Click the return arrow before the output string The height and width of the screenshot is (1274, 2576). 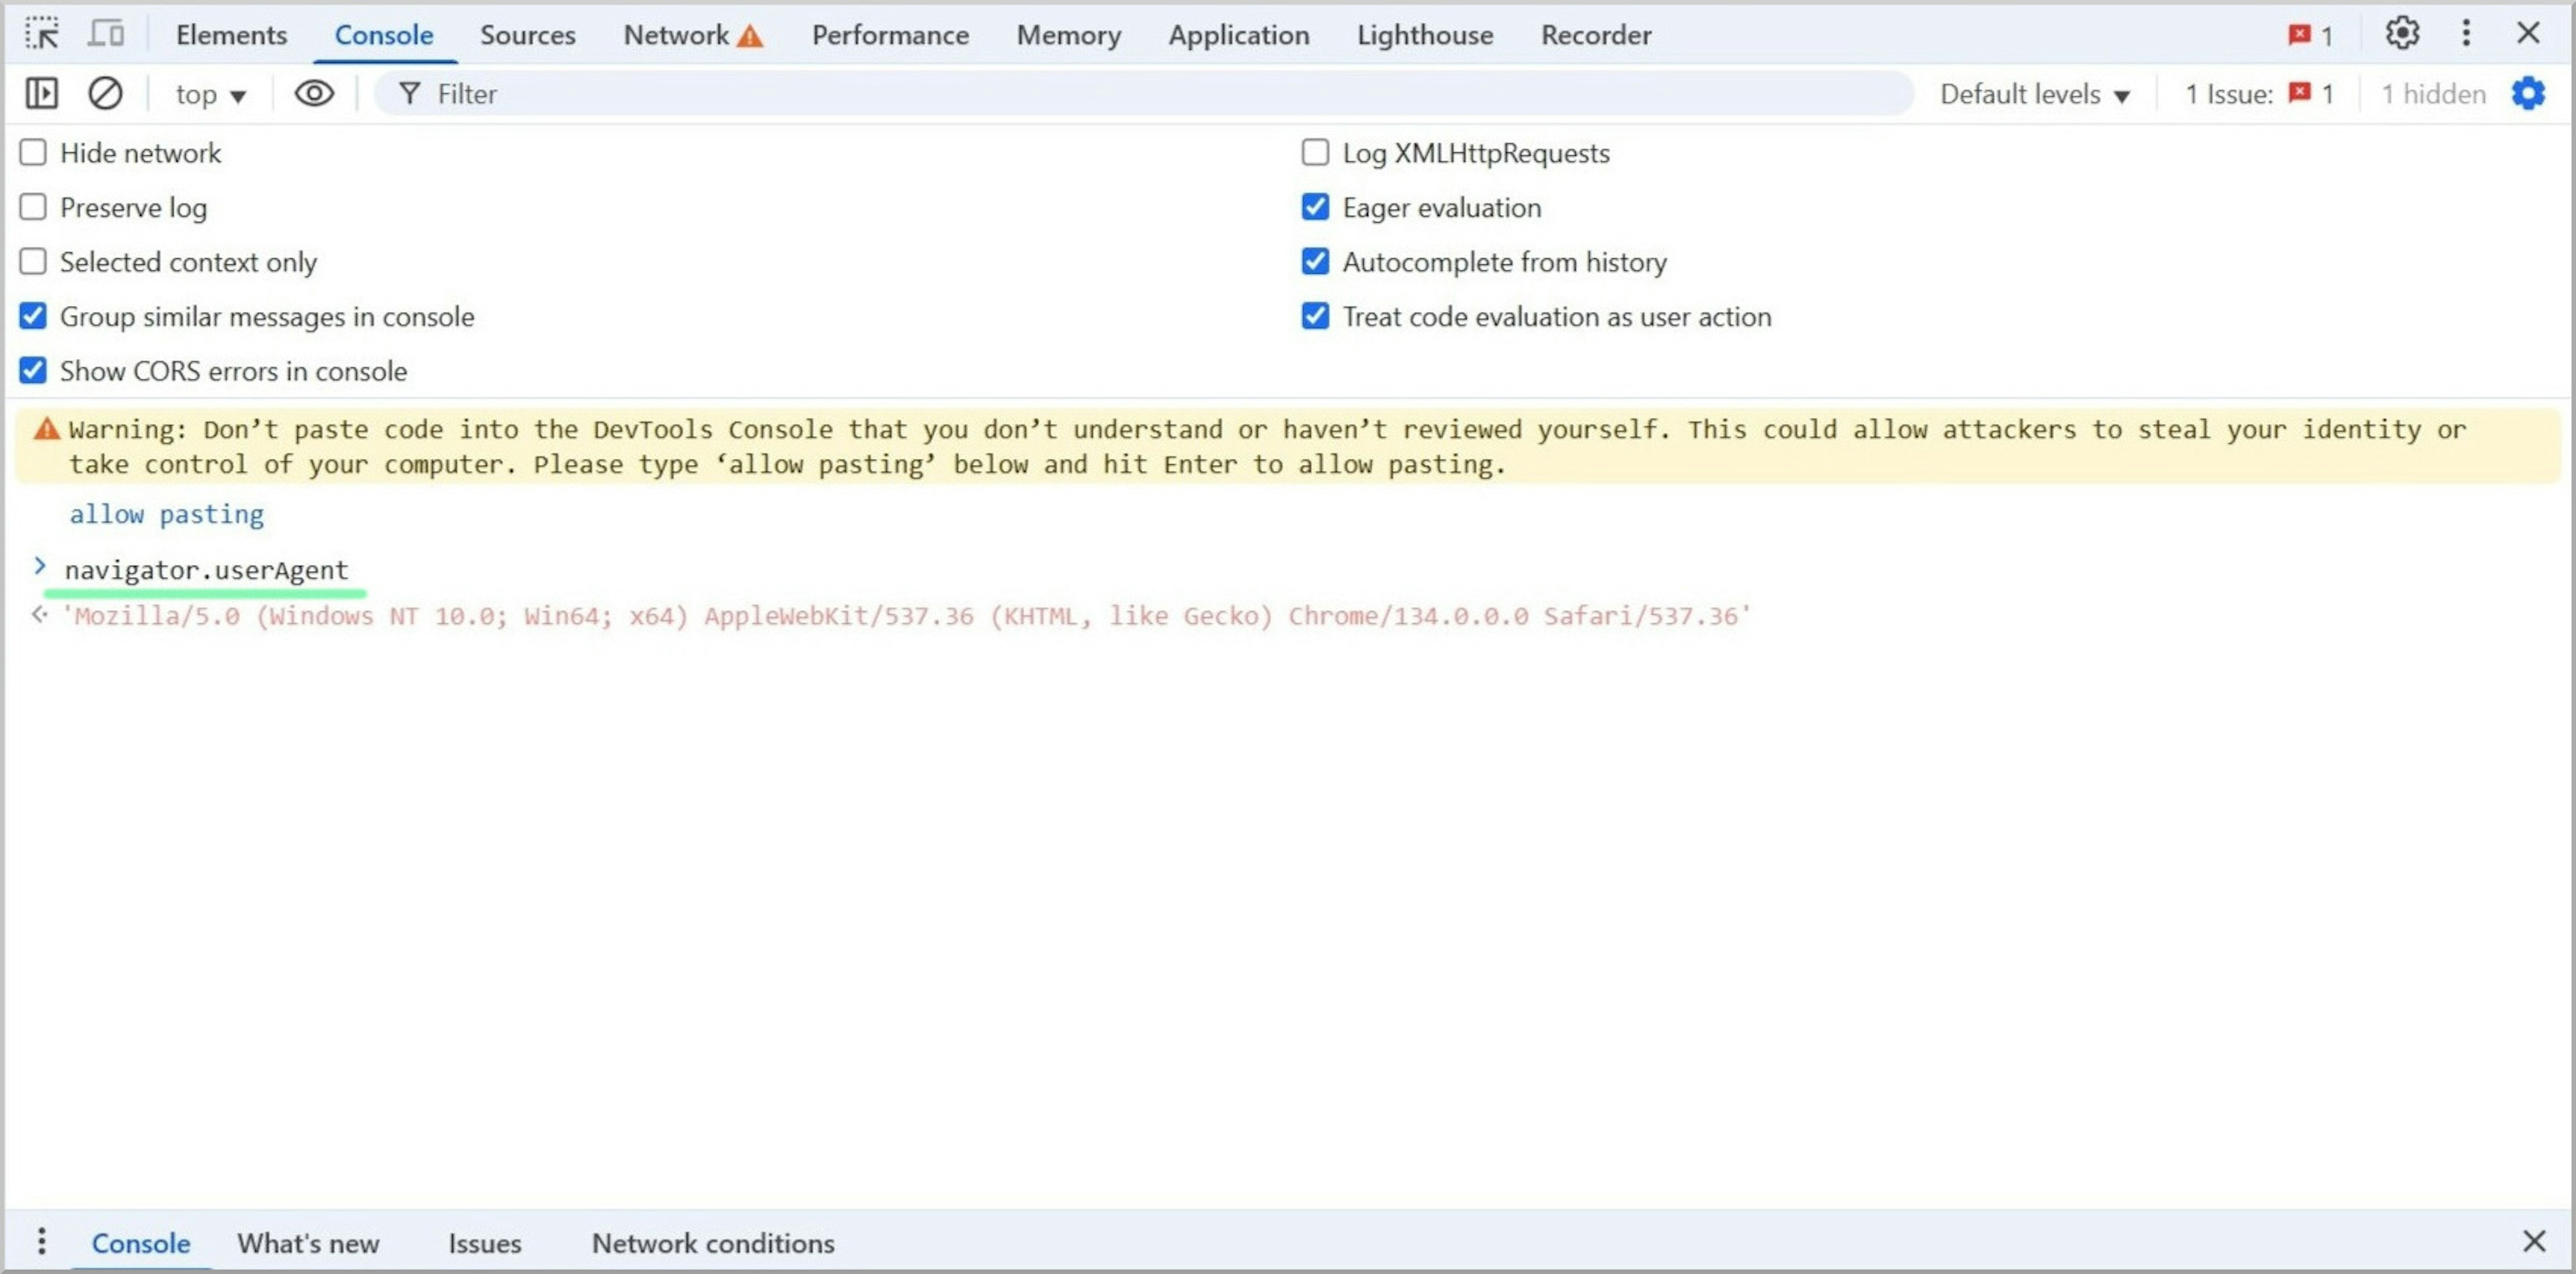tap(39, 614)
